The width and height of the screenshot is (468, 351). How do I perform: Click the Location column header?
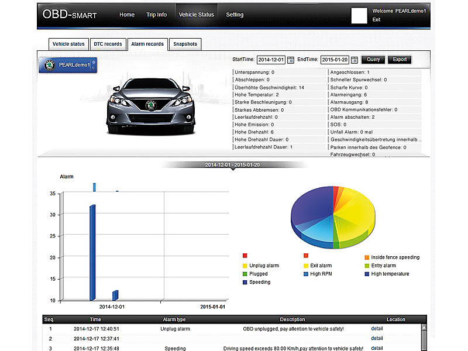tap(396, 319)
